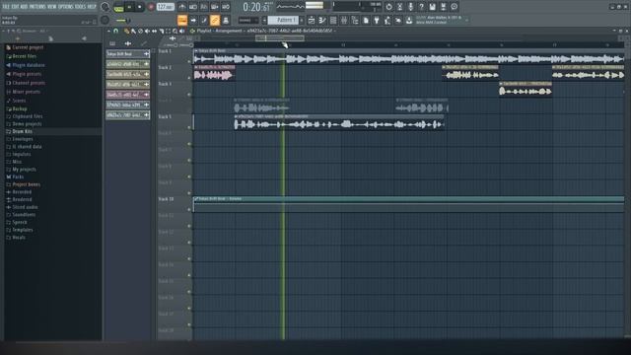Viewport: 631px width, 355px height.
Task: Toggle the highlighted typing keyboard to piano button
Action: [182, 20]
